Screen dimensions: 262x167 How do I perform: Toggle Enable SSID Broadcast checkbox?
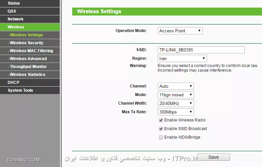[161, 129]
